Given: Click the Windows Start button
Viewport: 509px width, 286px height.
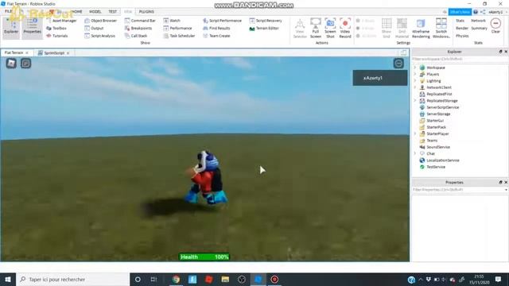Looking at the screenshot, I should (x=8, y=279).
